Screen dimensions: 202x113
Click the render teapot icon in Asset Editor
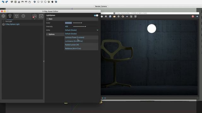point(34,16)
